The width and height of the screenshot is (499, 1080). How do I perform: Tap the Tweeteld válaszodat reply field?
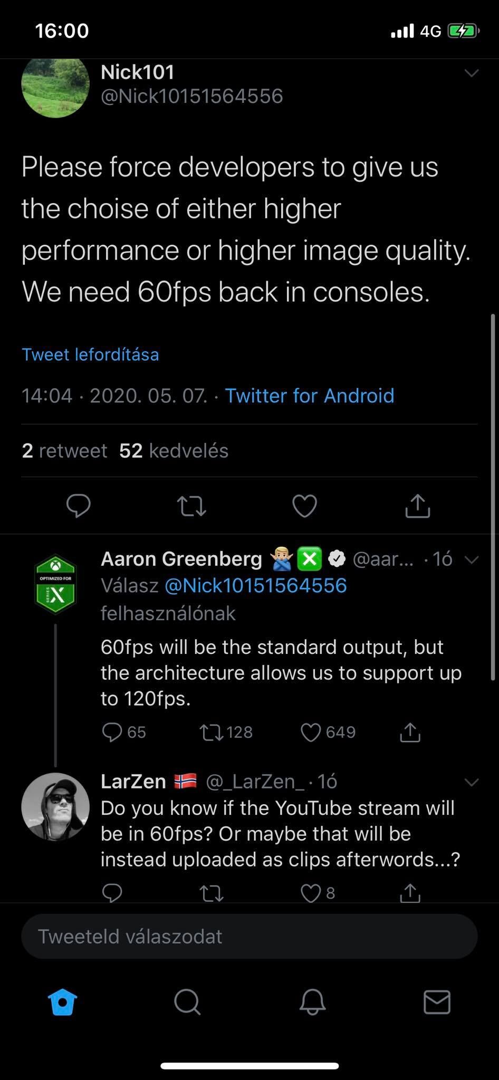pyautogui.click(x=249, y=936)
